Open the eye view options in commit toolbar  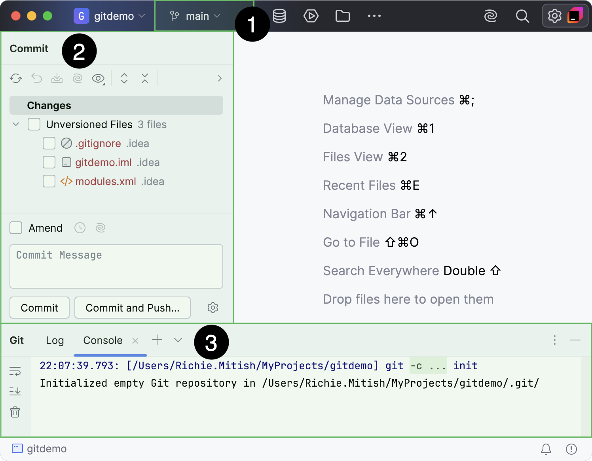coord(97,78)
